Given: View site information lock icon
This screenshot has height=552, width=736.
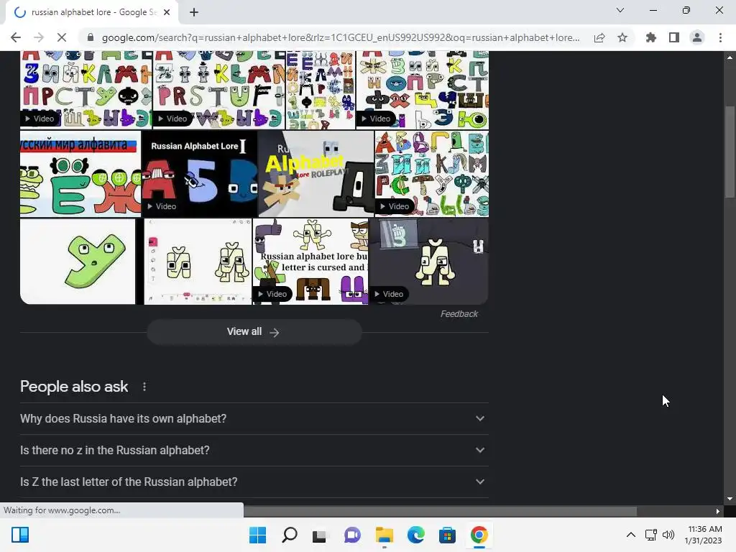Looking at the screenshot, I should 91,37.
